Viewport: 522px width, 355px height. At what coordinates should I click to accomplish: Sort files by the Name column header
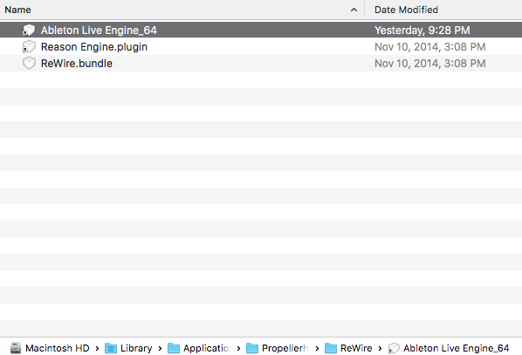17,10
